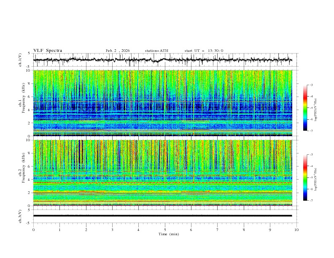Viewport: 334px width, 258px height.
Task: Click the 'Time (min)' axis label
Action: point(169,234)
